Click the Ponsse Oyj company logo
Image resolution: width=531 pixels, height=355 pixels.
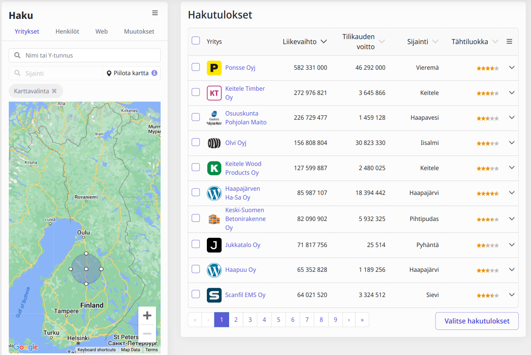pos(214,68)
